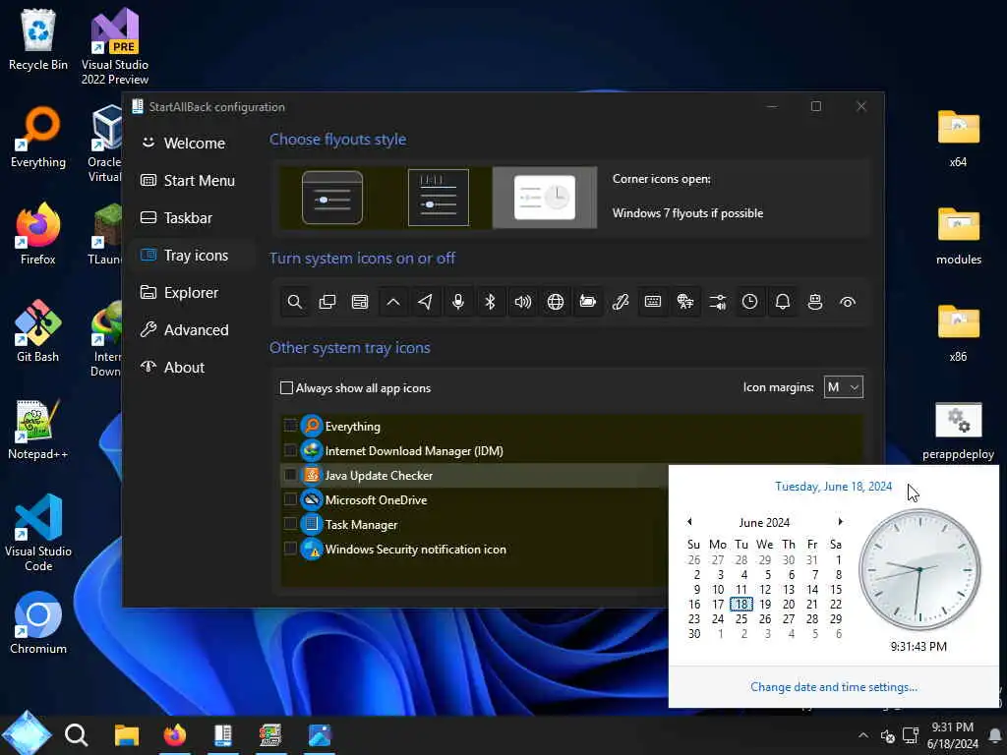Screen dimensions: 1007x755
Task: Toggle the Battery power system icon
Action: pos(588,302)
